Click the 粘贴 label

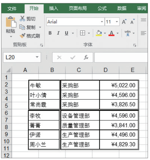[10, 31]
